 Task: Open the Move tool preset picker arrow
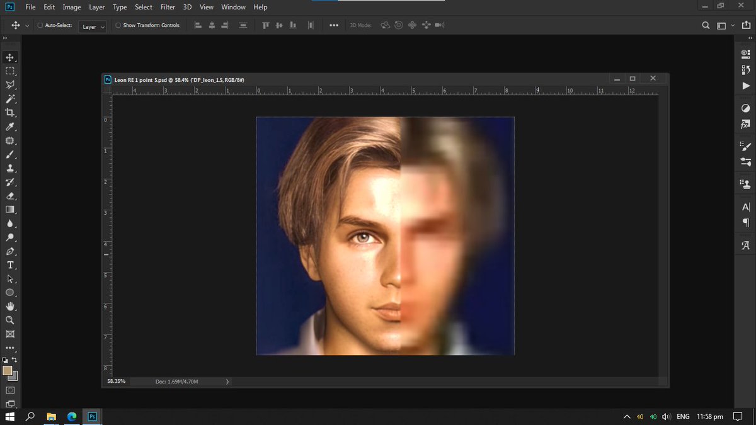(x=27, y=26)
